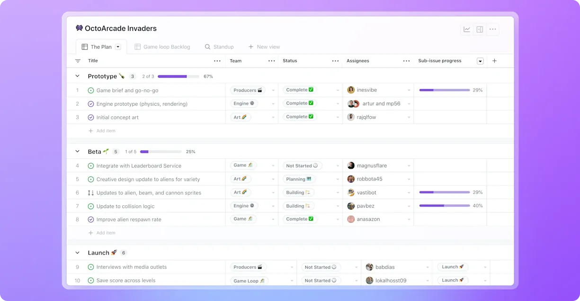Open Status dropdown for Engine prototype row
Viewport: 580px width, 301px height.
pos(338,104)
